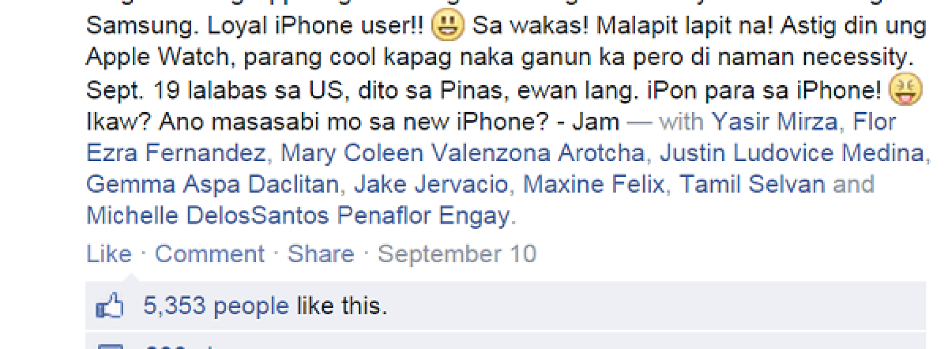
Task: Visit Tamil Selvan's profile
Action: (x=752, y=184)
